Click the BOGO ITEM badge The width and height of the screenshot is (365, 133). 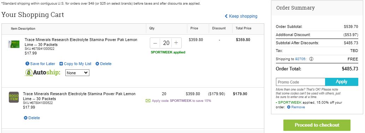tap(14, 97)
